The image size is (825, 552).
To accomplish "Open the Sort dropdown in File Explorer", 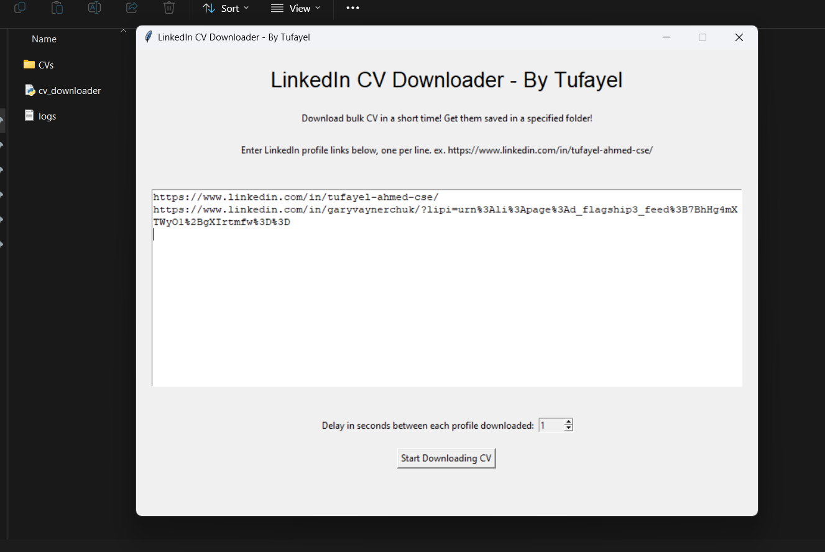I will (226, 8).
